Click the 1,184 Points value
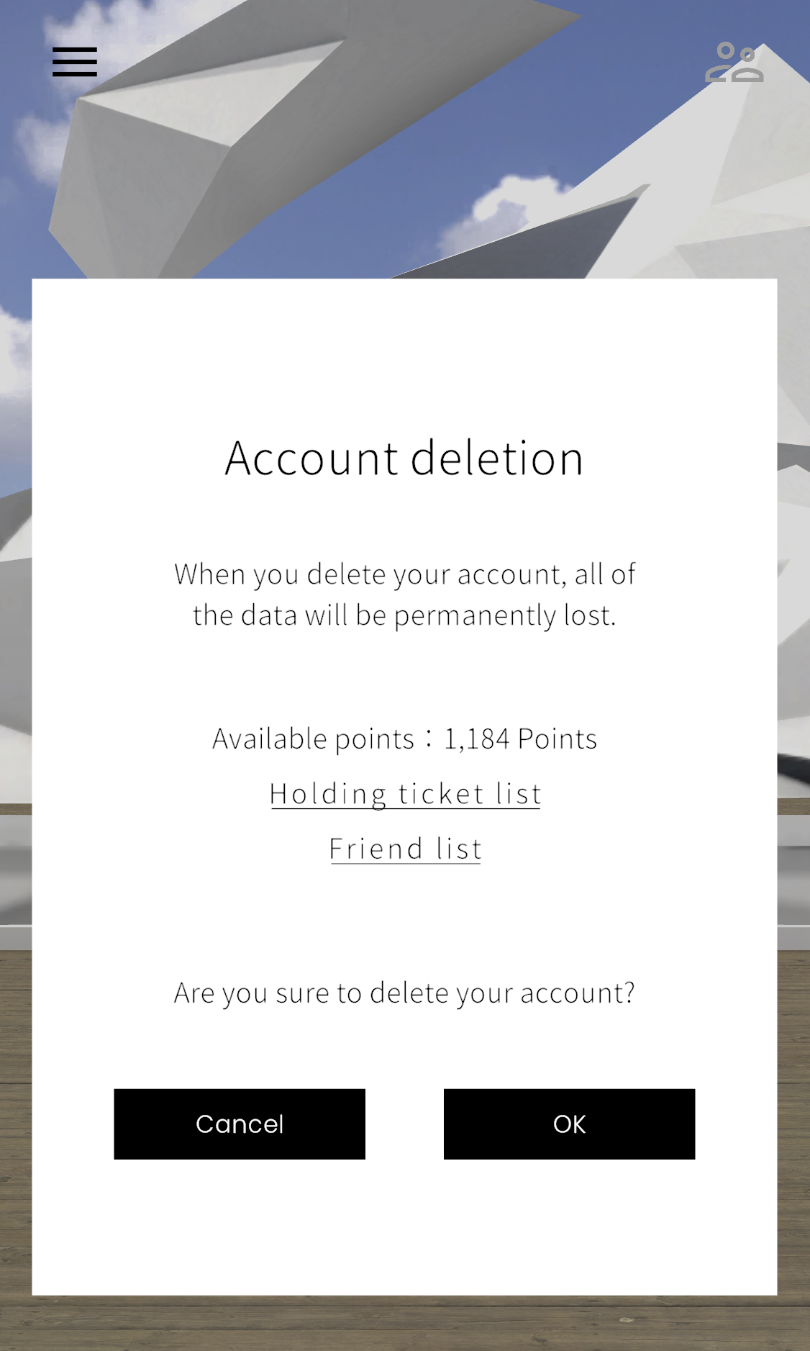The width and height of the screenshot is (810, 1351). (x=520, y=739)
